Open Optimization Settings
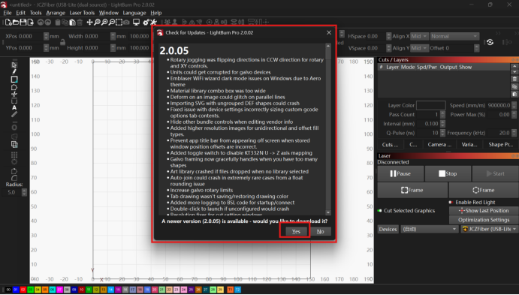519x295 pixels. (x=484, y=220)
